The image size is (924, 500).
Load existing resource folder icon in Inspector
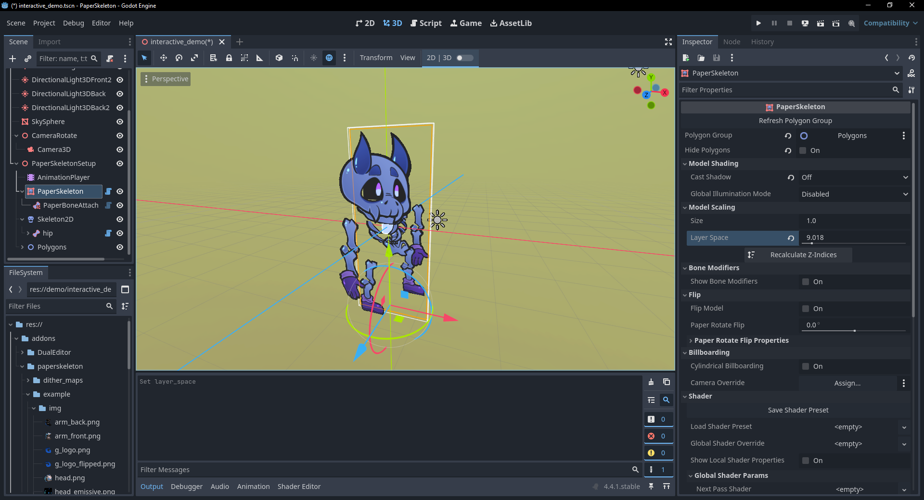[701, 58]
